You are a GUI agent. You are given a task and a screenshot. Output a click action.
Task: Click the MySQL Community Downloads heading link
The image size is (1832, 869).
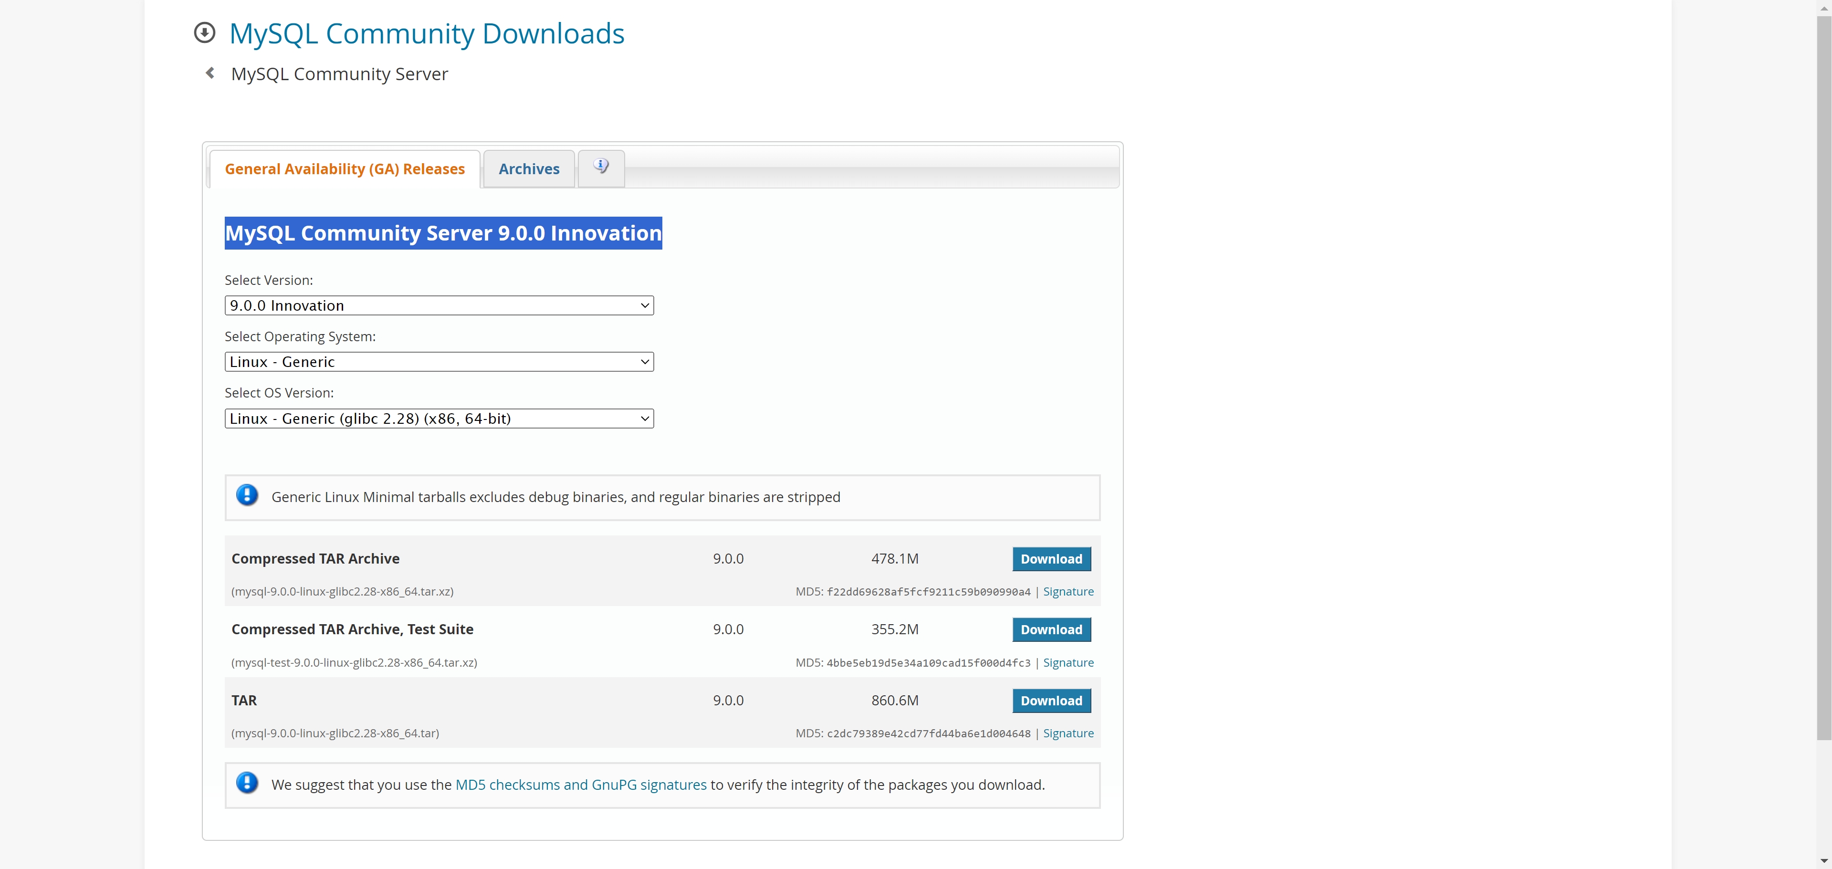click(x=426, y=33)
